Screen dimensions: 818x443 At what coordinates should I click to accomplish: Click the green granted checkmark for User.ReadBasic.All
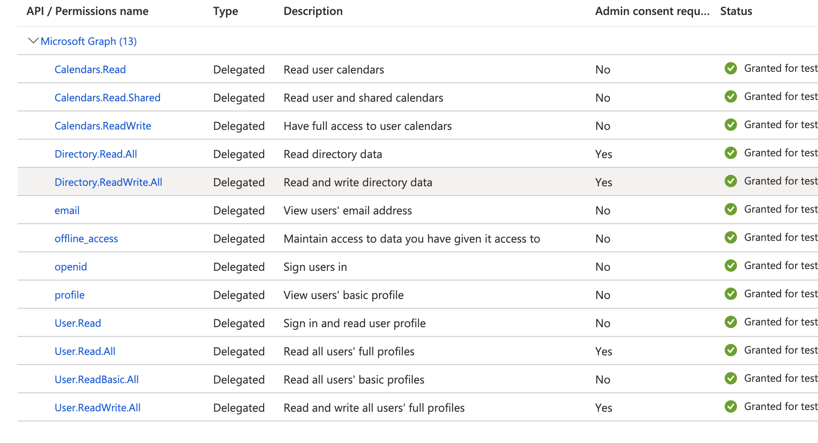click(731, 378)
